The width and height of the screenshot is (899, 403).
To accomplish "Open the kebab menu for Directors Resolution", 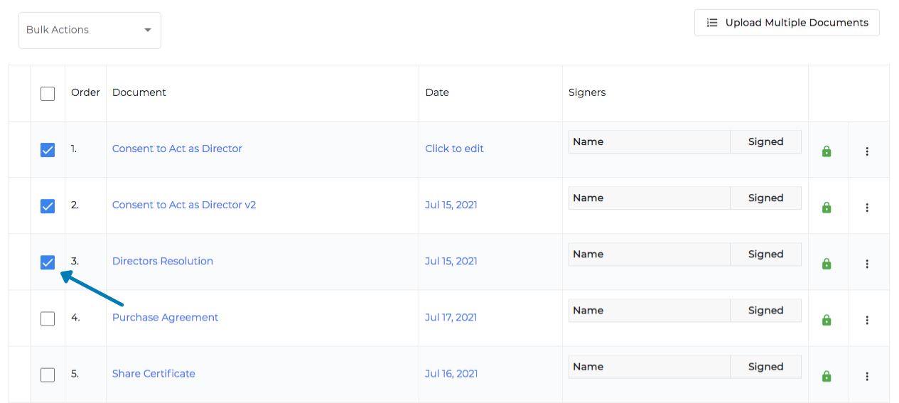I will pyautogui.click(x=867, y=264).
